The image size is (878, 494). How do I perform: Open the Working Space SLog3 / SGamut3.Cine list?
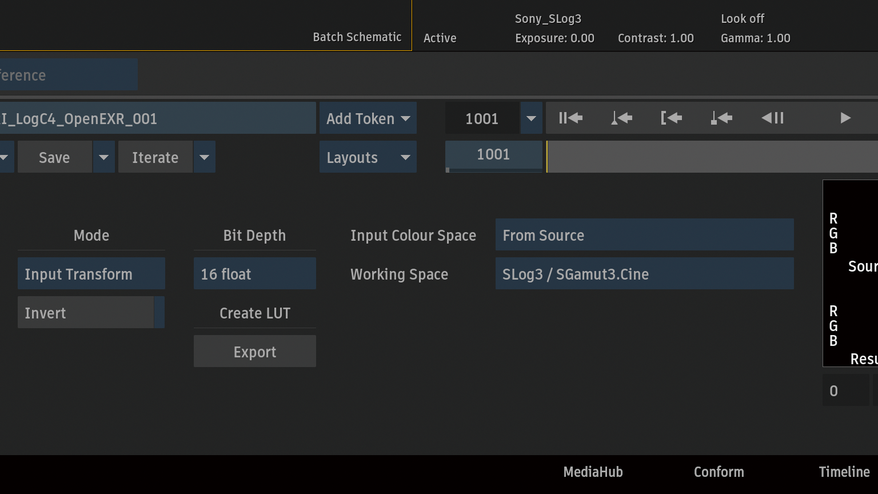click(644, 274)
